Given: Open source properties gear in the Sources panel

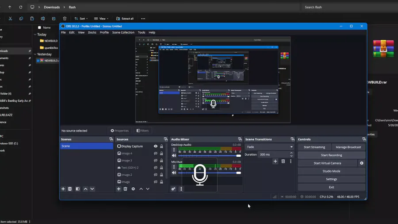Looking at the screenshot, I should click(133, 189).
